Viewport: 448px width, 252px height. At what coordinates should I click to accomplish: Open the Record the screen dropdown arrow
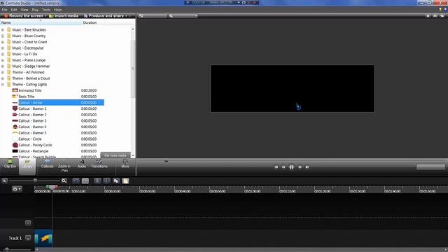[45, 15]
